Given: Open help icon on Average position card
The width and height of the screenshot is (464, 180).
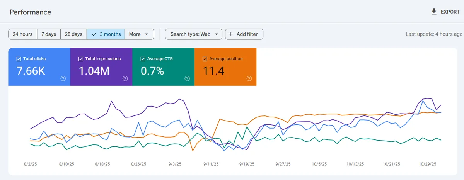Looking at the screenshot, I should tap(249, 78).
